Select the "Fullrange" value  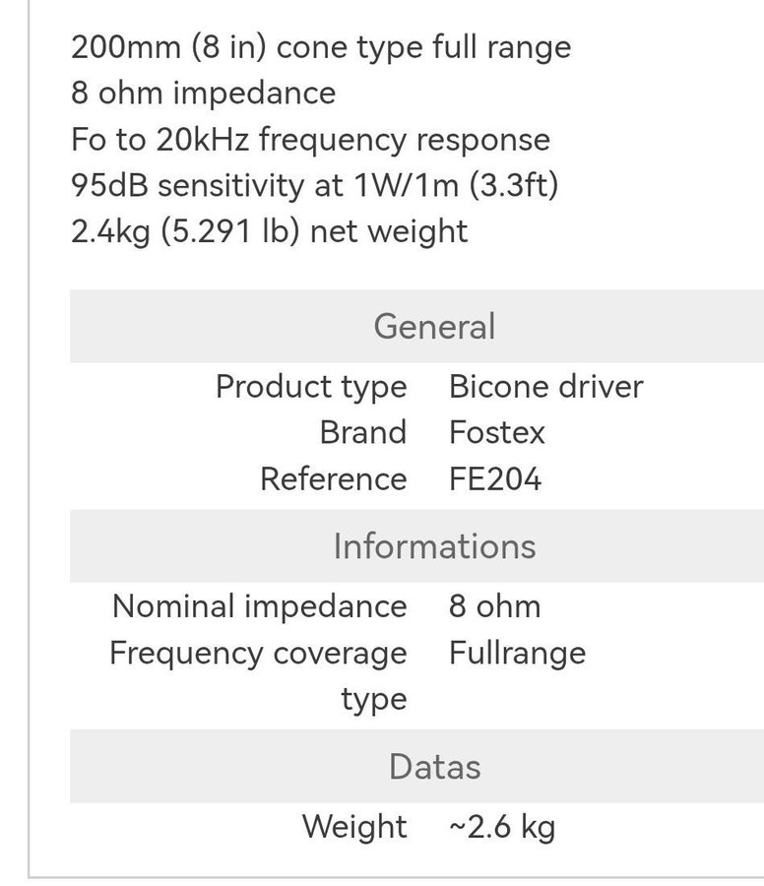pyautogui.click(x=517, y=654)
